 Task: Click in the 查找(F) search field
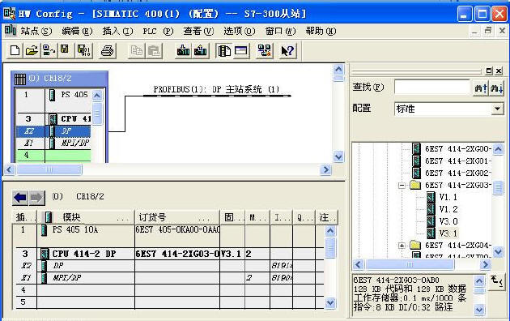432,88
